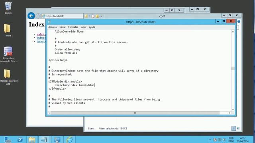The width and height of the screenshot is (255, 143).
Task: Click the Notepad vertical scrollbar up arrow
Action: pos(233,31)
